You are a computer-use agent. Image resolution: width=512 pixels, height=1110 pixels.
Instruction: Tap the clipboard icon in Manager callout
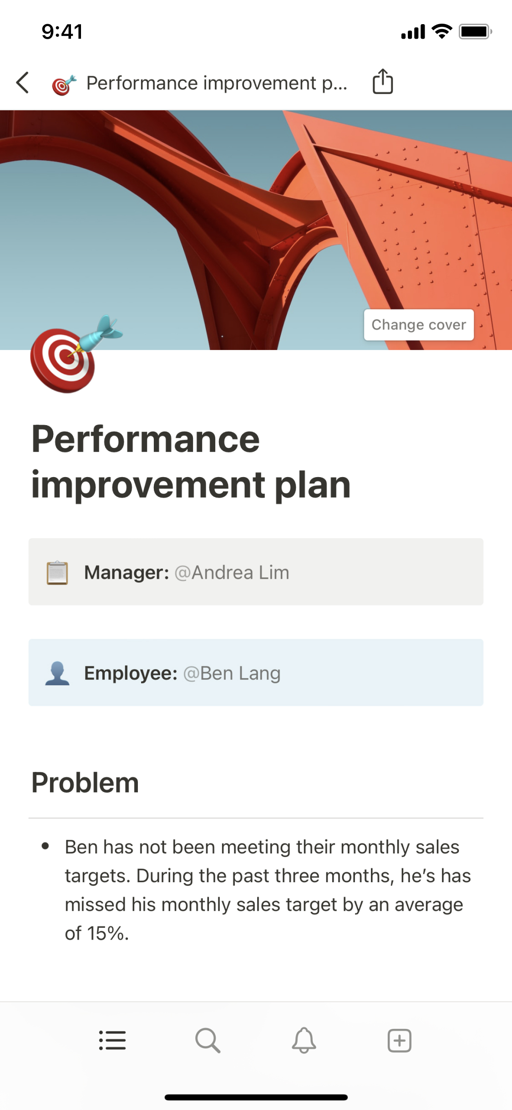[x=57, y=573]
